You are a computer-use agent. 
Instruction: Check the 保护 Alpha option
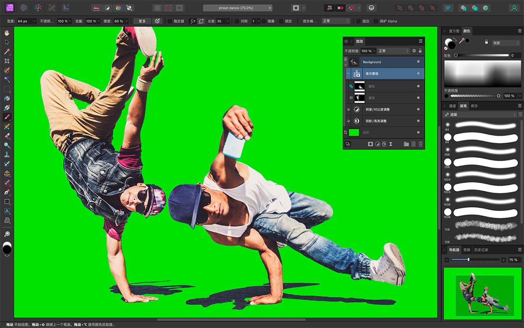(376, 21)
